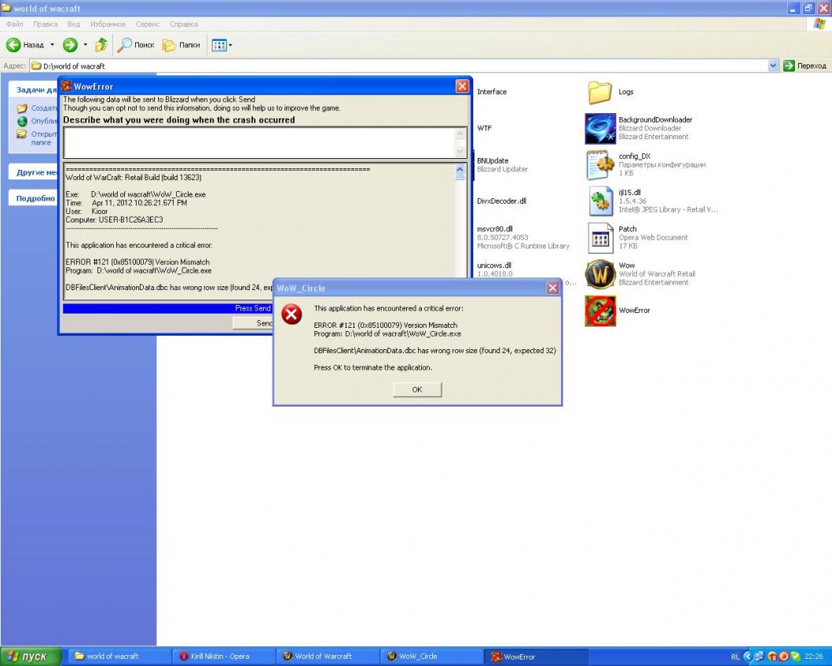Viewport: 832px width, 666px height.
Task: Expand the address bar dropdown arrow
Action: pyautogui.click(x=773, y=66)
